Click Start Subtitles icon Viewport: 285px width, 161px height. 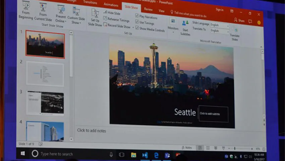(185, 28)
